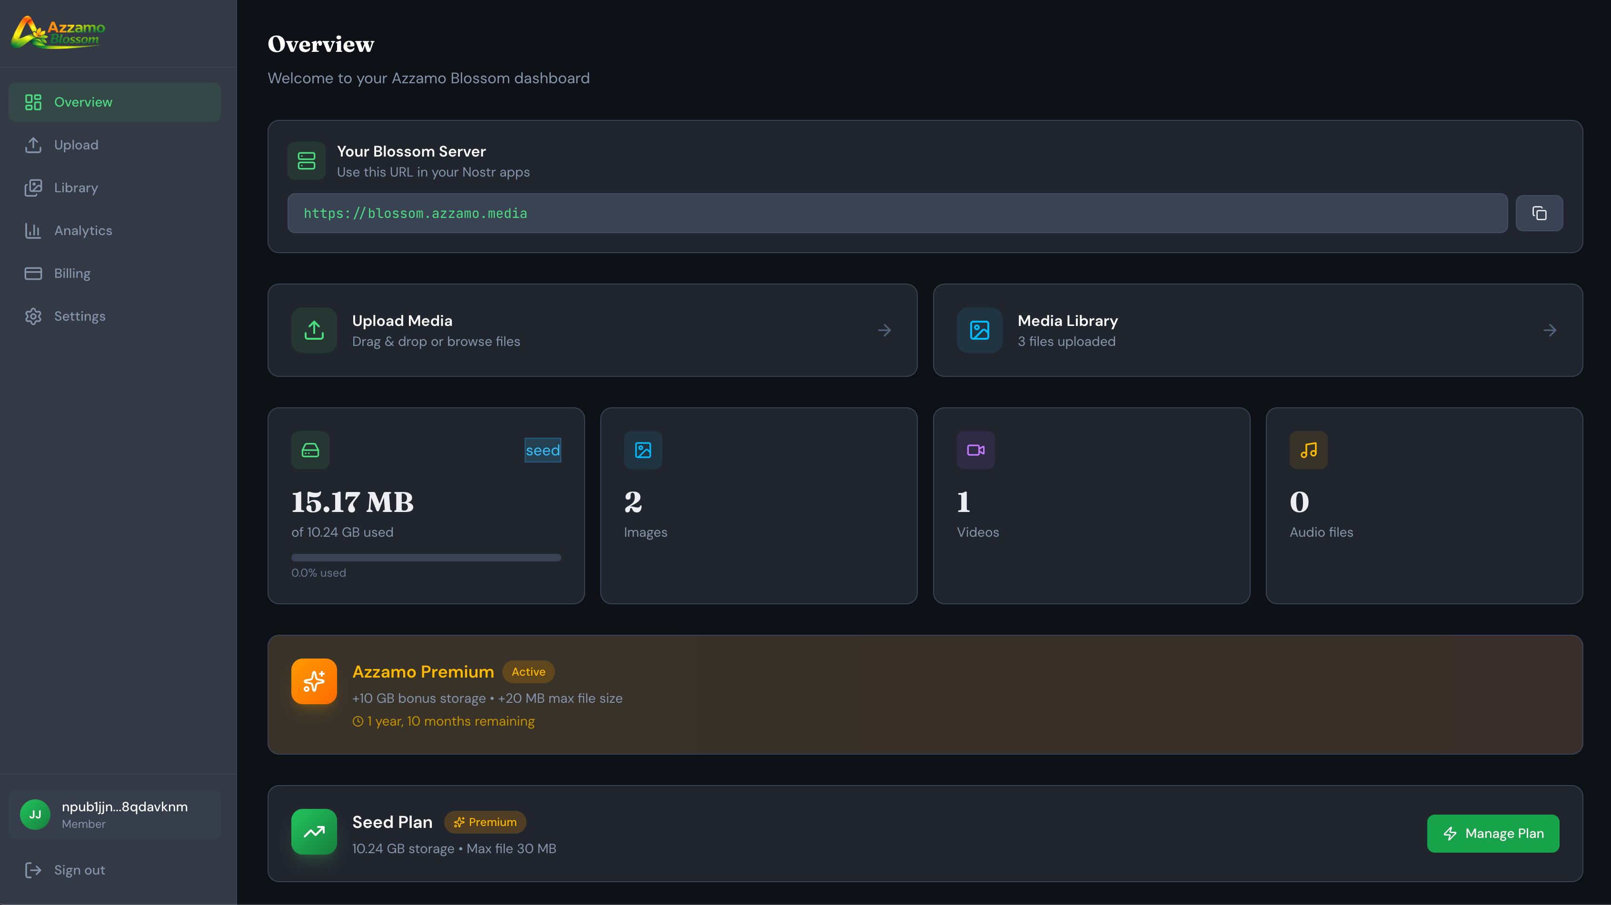Image resolution: width=1611 pixels, height=905 pixels.
Task: Open Media Library via right arrow
Action: pos(1549,330)
